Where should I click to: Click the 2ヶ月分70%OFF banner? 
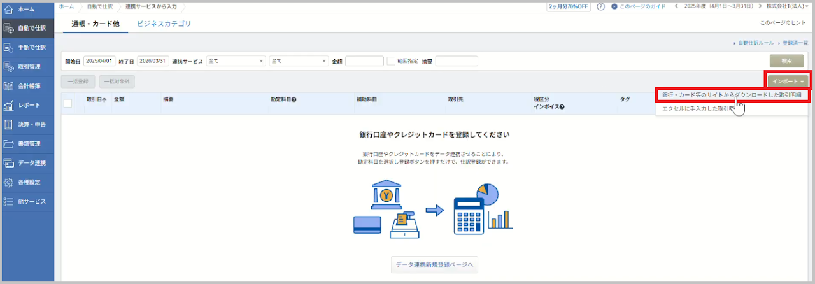point(568,6)
